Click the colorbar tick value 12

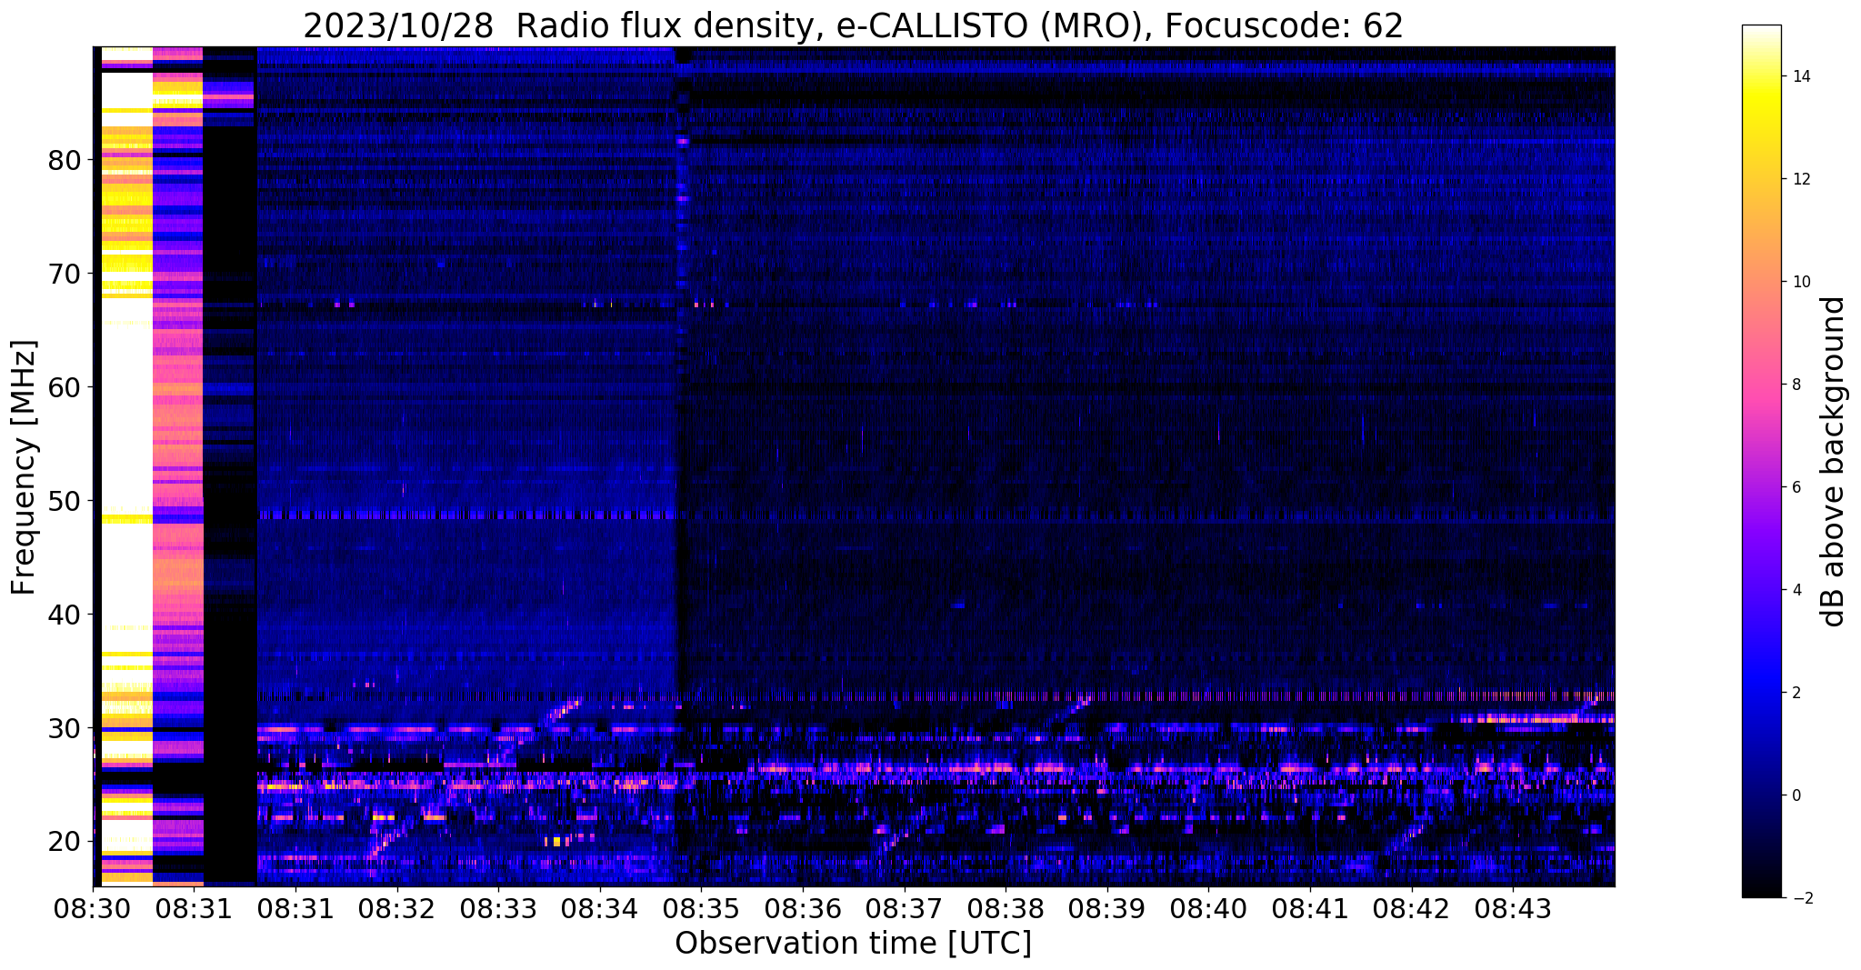coord(1800,179)
